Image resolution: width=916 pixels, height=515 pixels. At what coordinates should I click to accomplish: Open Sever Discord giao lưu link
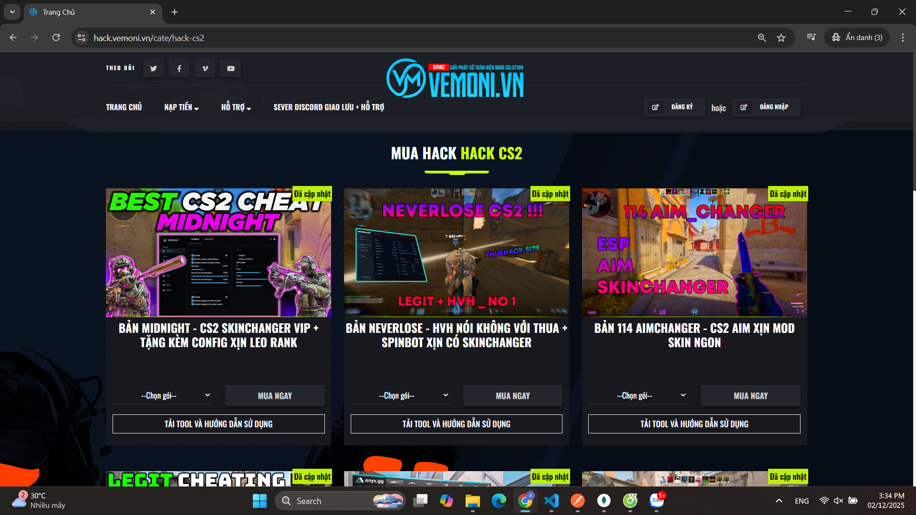[x=328, y=107]
